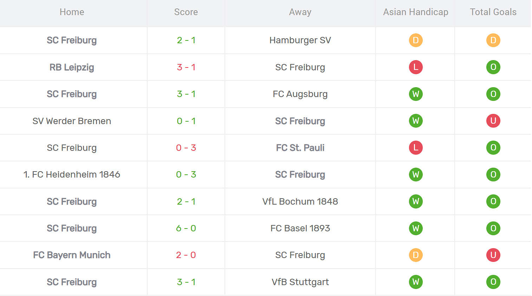
Task: Click the 6 - 0 score against FC Basel
Action: [186, 229]
